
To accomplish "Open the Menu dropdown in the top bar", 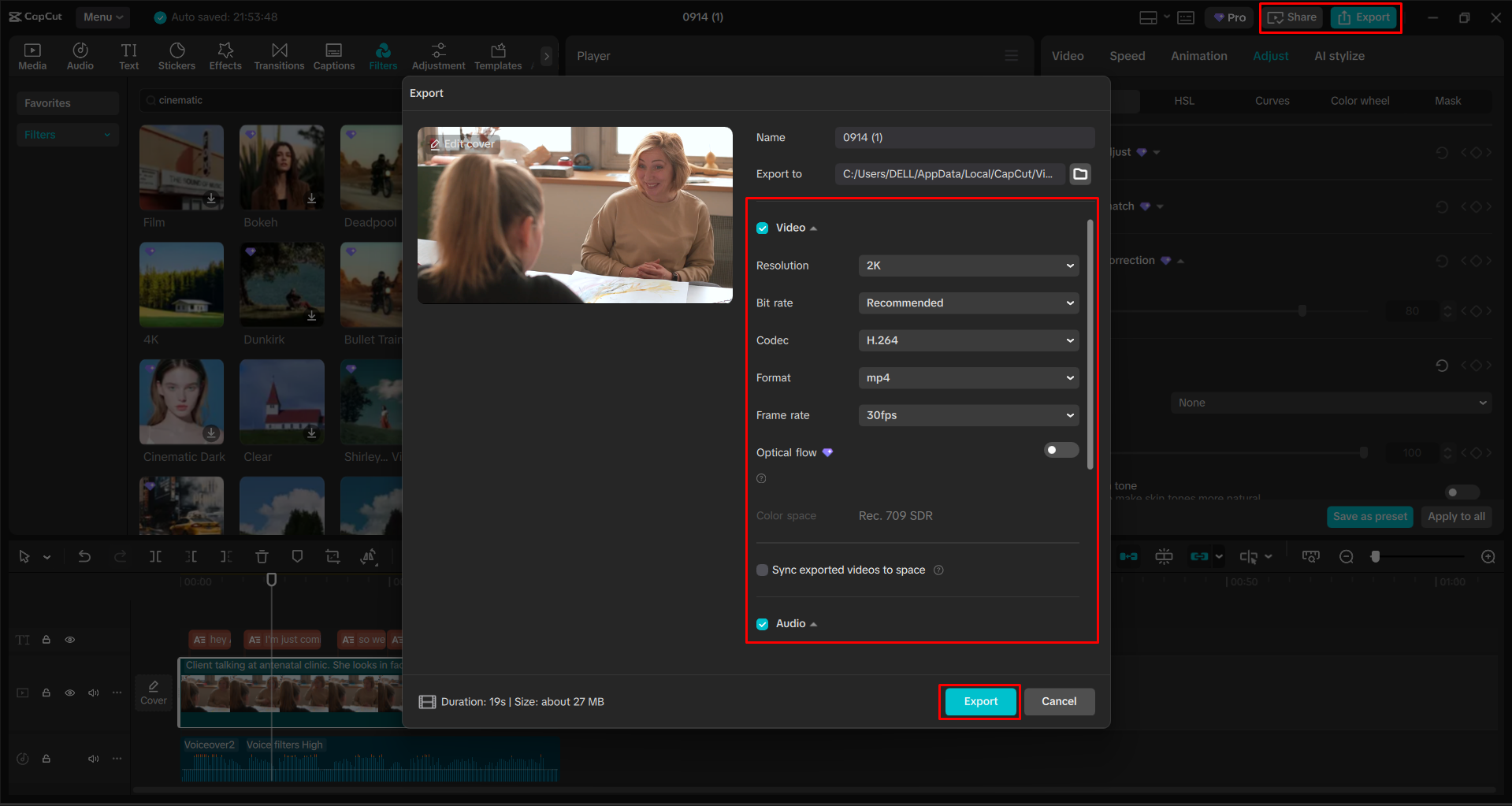I will 102,17.
